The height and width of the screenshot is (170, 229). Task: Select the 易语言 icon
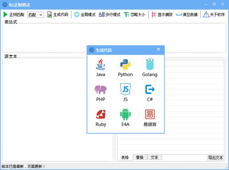[x=150, y=115]
